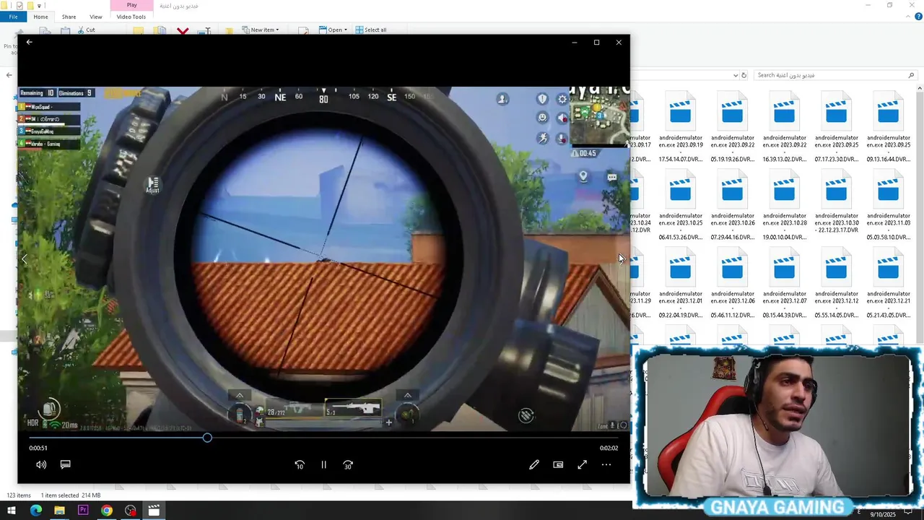Open the pencil edit tools

534,465
